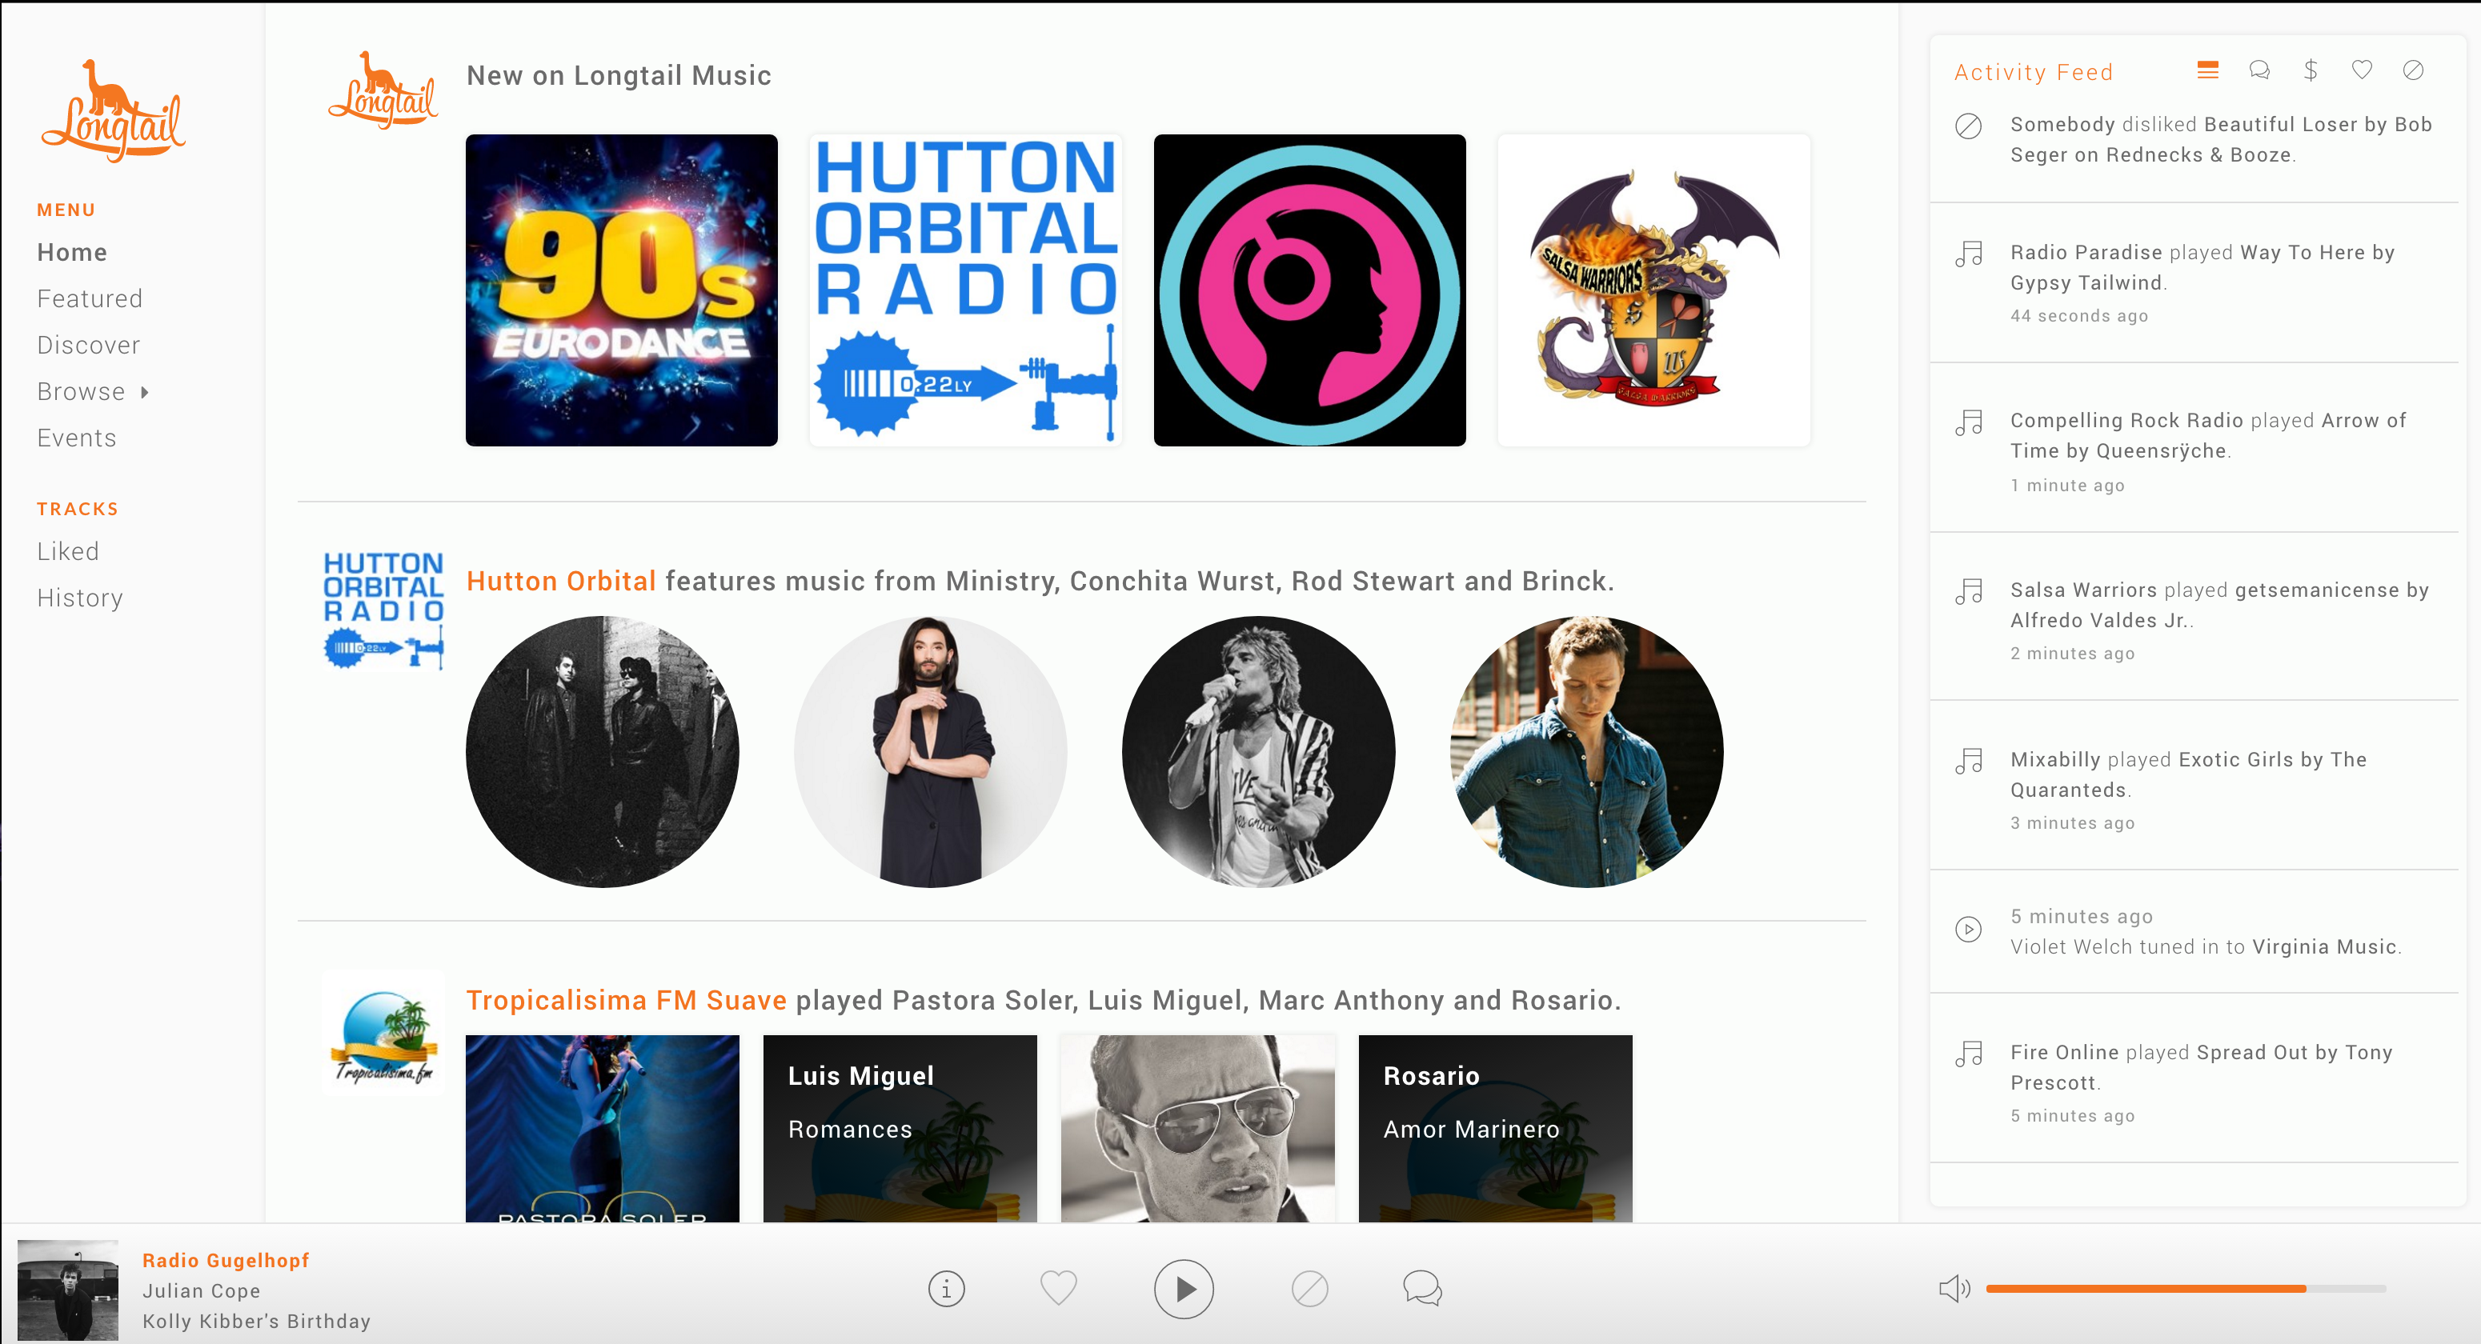The height and width of the screenshot is (1344, 2481).
Task: Like the current track with the heart icon
Action: pyautogui.click(x=1057, y=1288)
